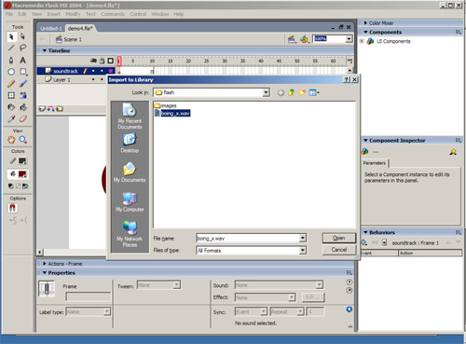466x344 pixels.
Task: Toggle visibility dot for Layer 1
Action: 93,79
